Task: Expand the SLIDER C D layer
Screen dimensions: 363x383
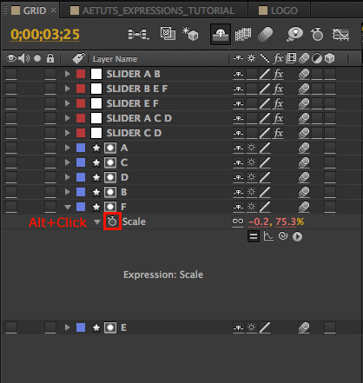Action: tap(67, 133)
